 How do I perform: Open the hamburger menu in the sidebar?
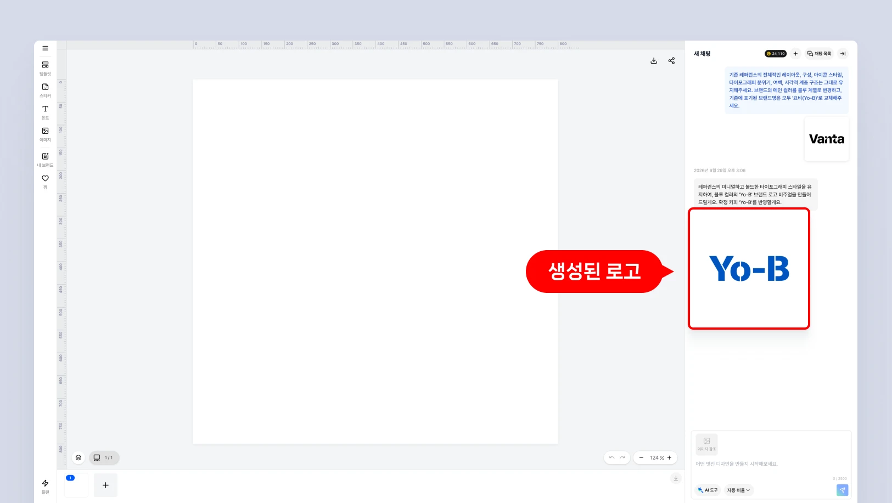tap(45, 48)
